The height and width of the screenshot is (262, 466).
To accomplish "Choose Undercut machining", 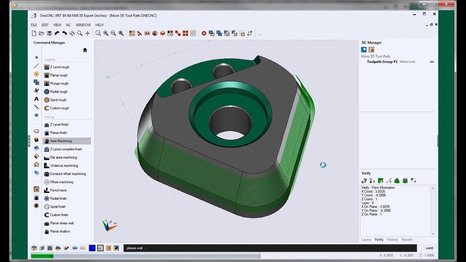I will (x=64, y=166).
